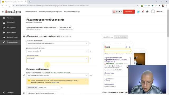Open Видеоконструктор in top navigation

pyautogui.click(x=72, y=12)
